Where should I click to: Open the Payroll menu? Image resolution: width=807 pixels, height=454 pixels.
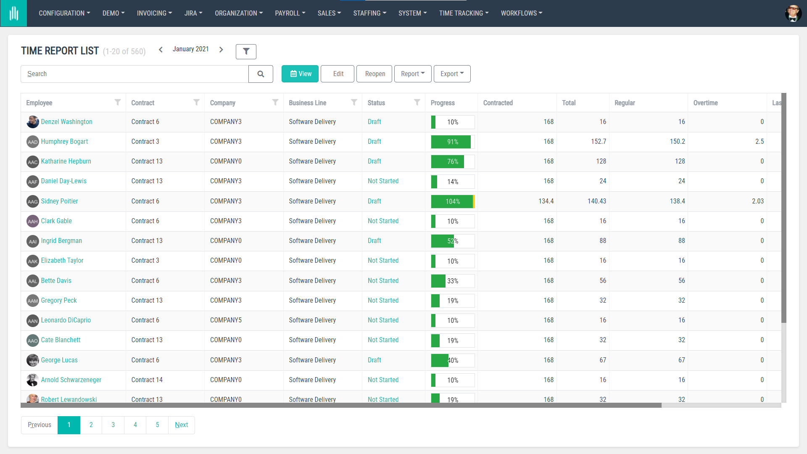[290, 13]
